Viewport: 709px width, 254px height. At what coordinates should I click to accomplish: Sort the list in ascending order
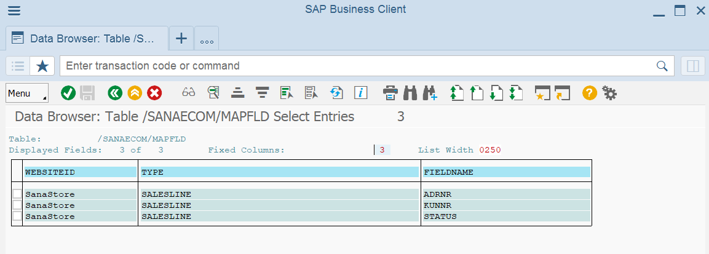pos(238,93)
